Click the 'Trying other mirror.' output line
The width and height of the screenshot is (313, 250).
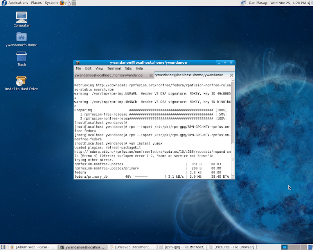point(94,160)
